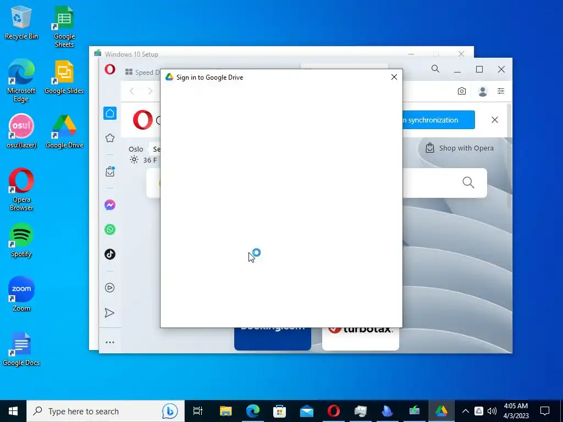Open Windows Start menu

point(13,411)
